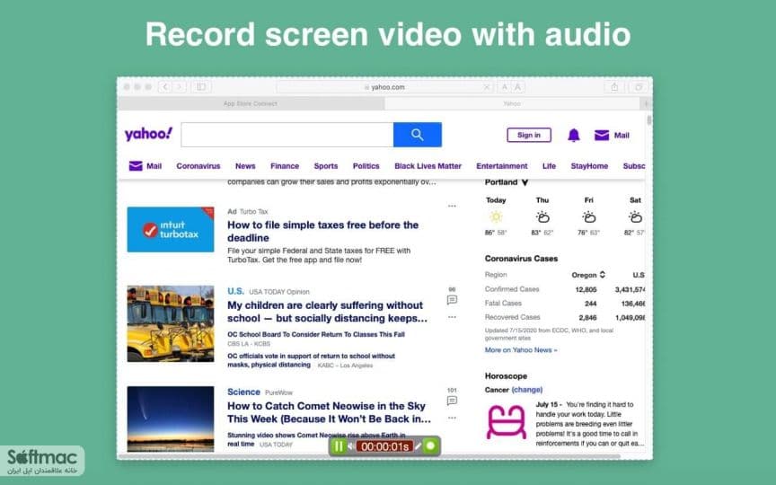The image size is (776, 485).
Task: Open the Sports nav item
Action: tap(326, 166)
